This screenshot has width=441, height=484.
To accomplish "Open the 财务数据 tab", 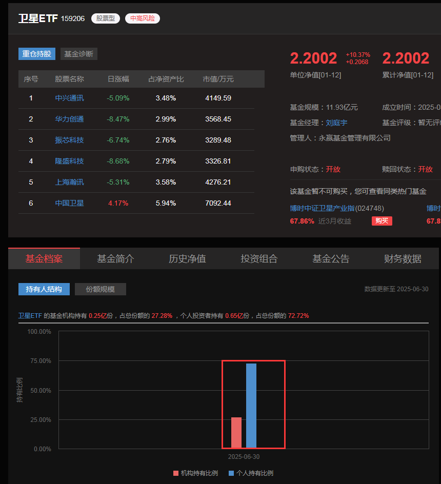I will (x=403, y=259).
